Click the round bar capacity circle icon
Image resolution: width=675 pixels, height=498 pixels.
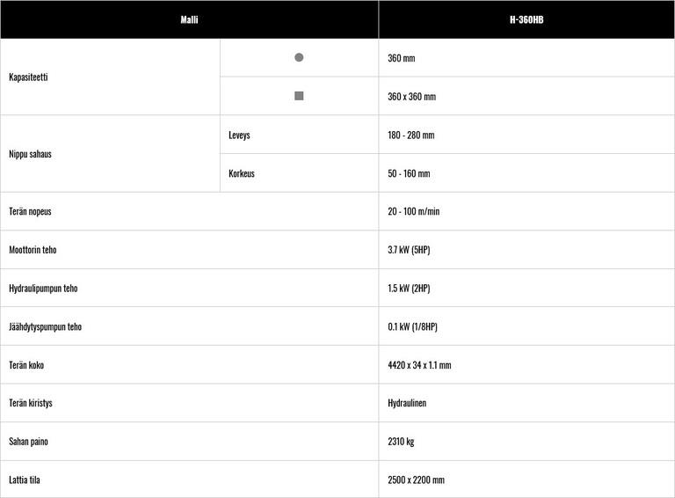click(x=299, y=57)
